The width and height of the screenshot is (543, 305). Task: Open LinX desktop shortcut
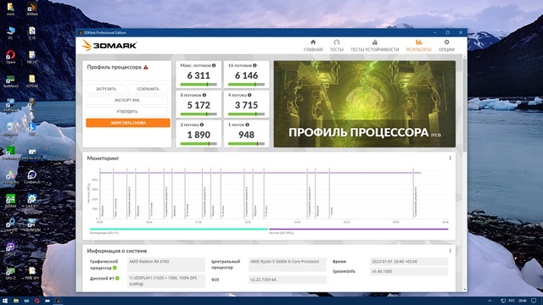(x=32, y=201)
